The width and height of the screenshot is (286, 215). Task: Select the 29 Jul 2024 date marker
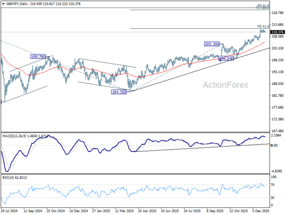(x=10, y=210)
